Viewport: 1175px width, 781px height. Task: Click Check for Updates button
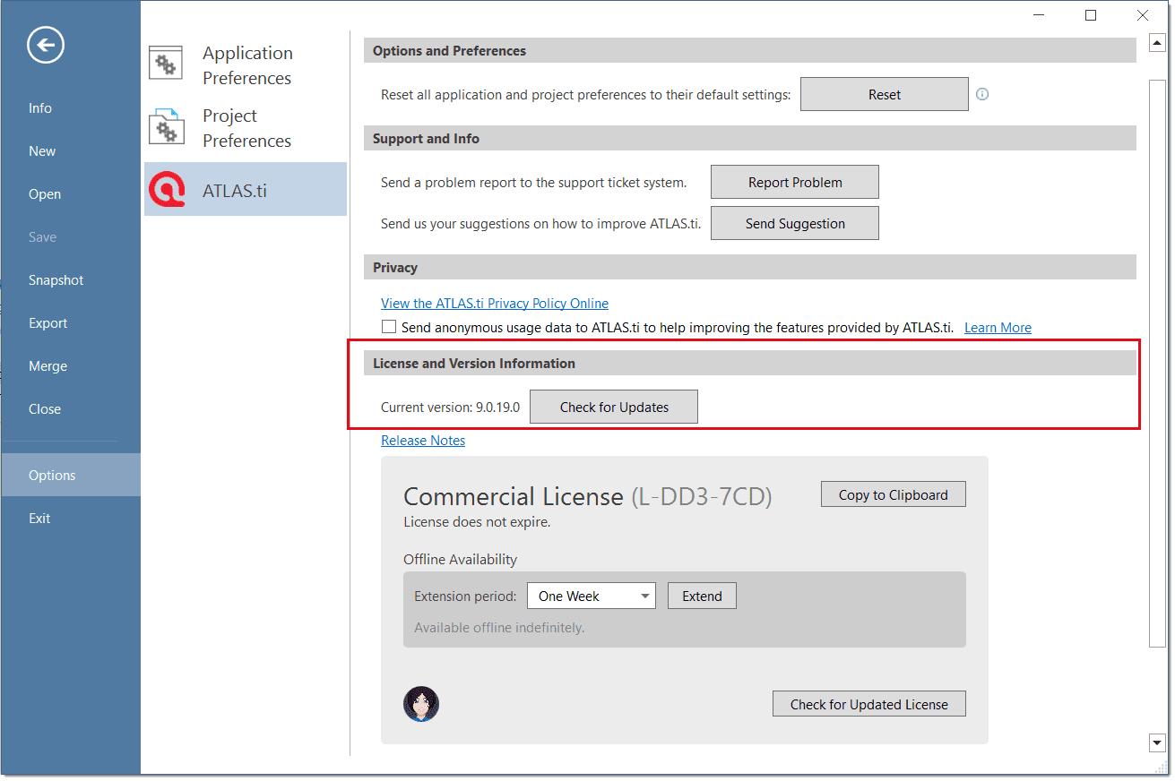click(x=614, y=407)
